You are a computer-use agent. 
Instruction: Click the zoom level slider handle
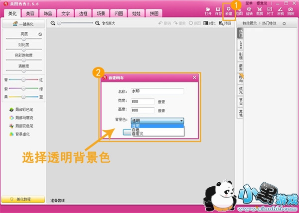click(x=59, y=23)
